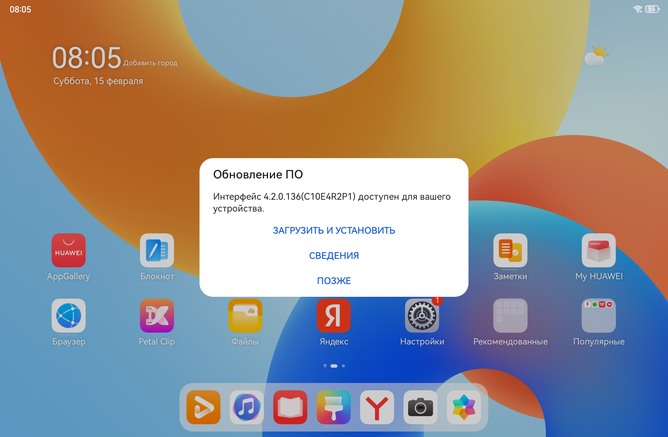
Task: Tap the notification badge on Настройки
Action: point(437,300)
